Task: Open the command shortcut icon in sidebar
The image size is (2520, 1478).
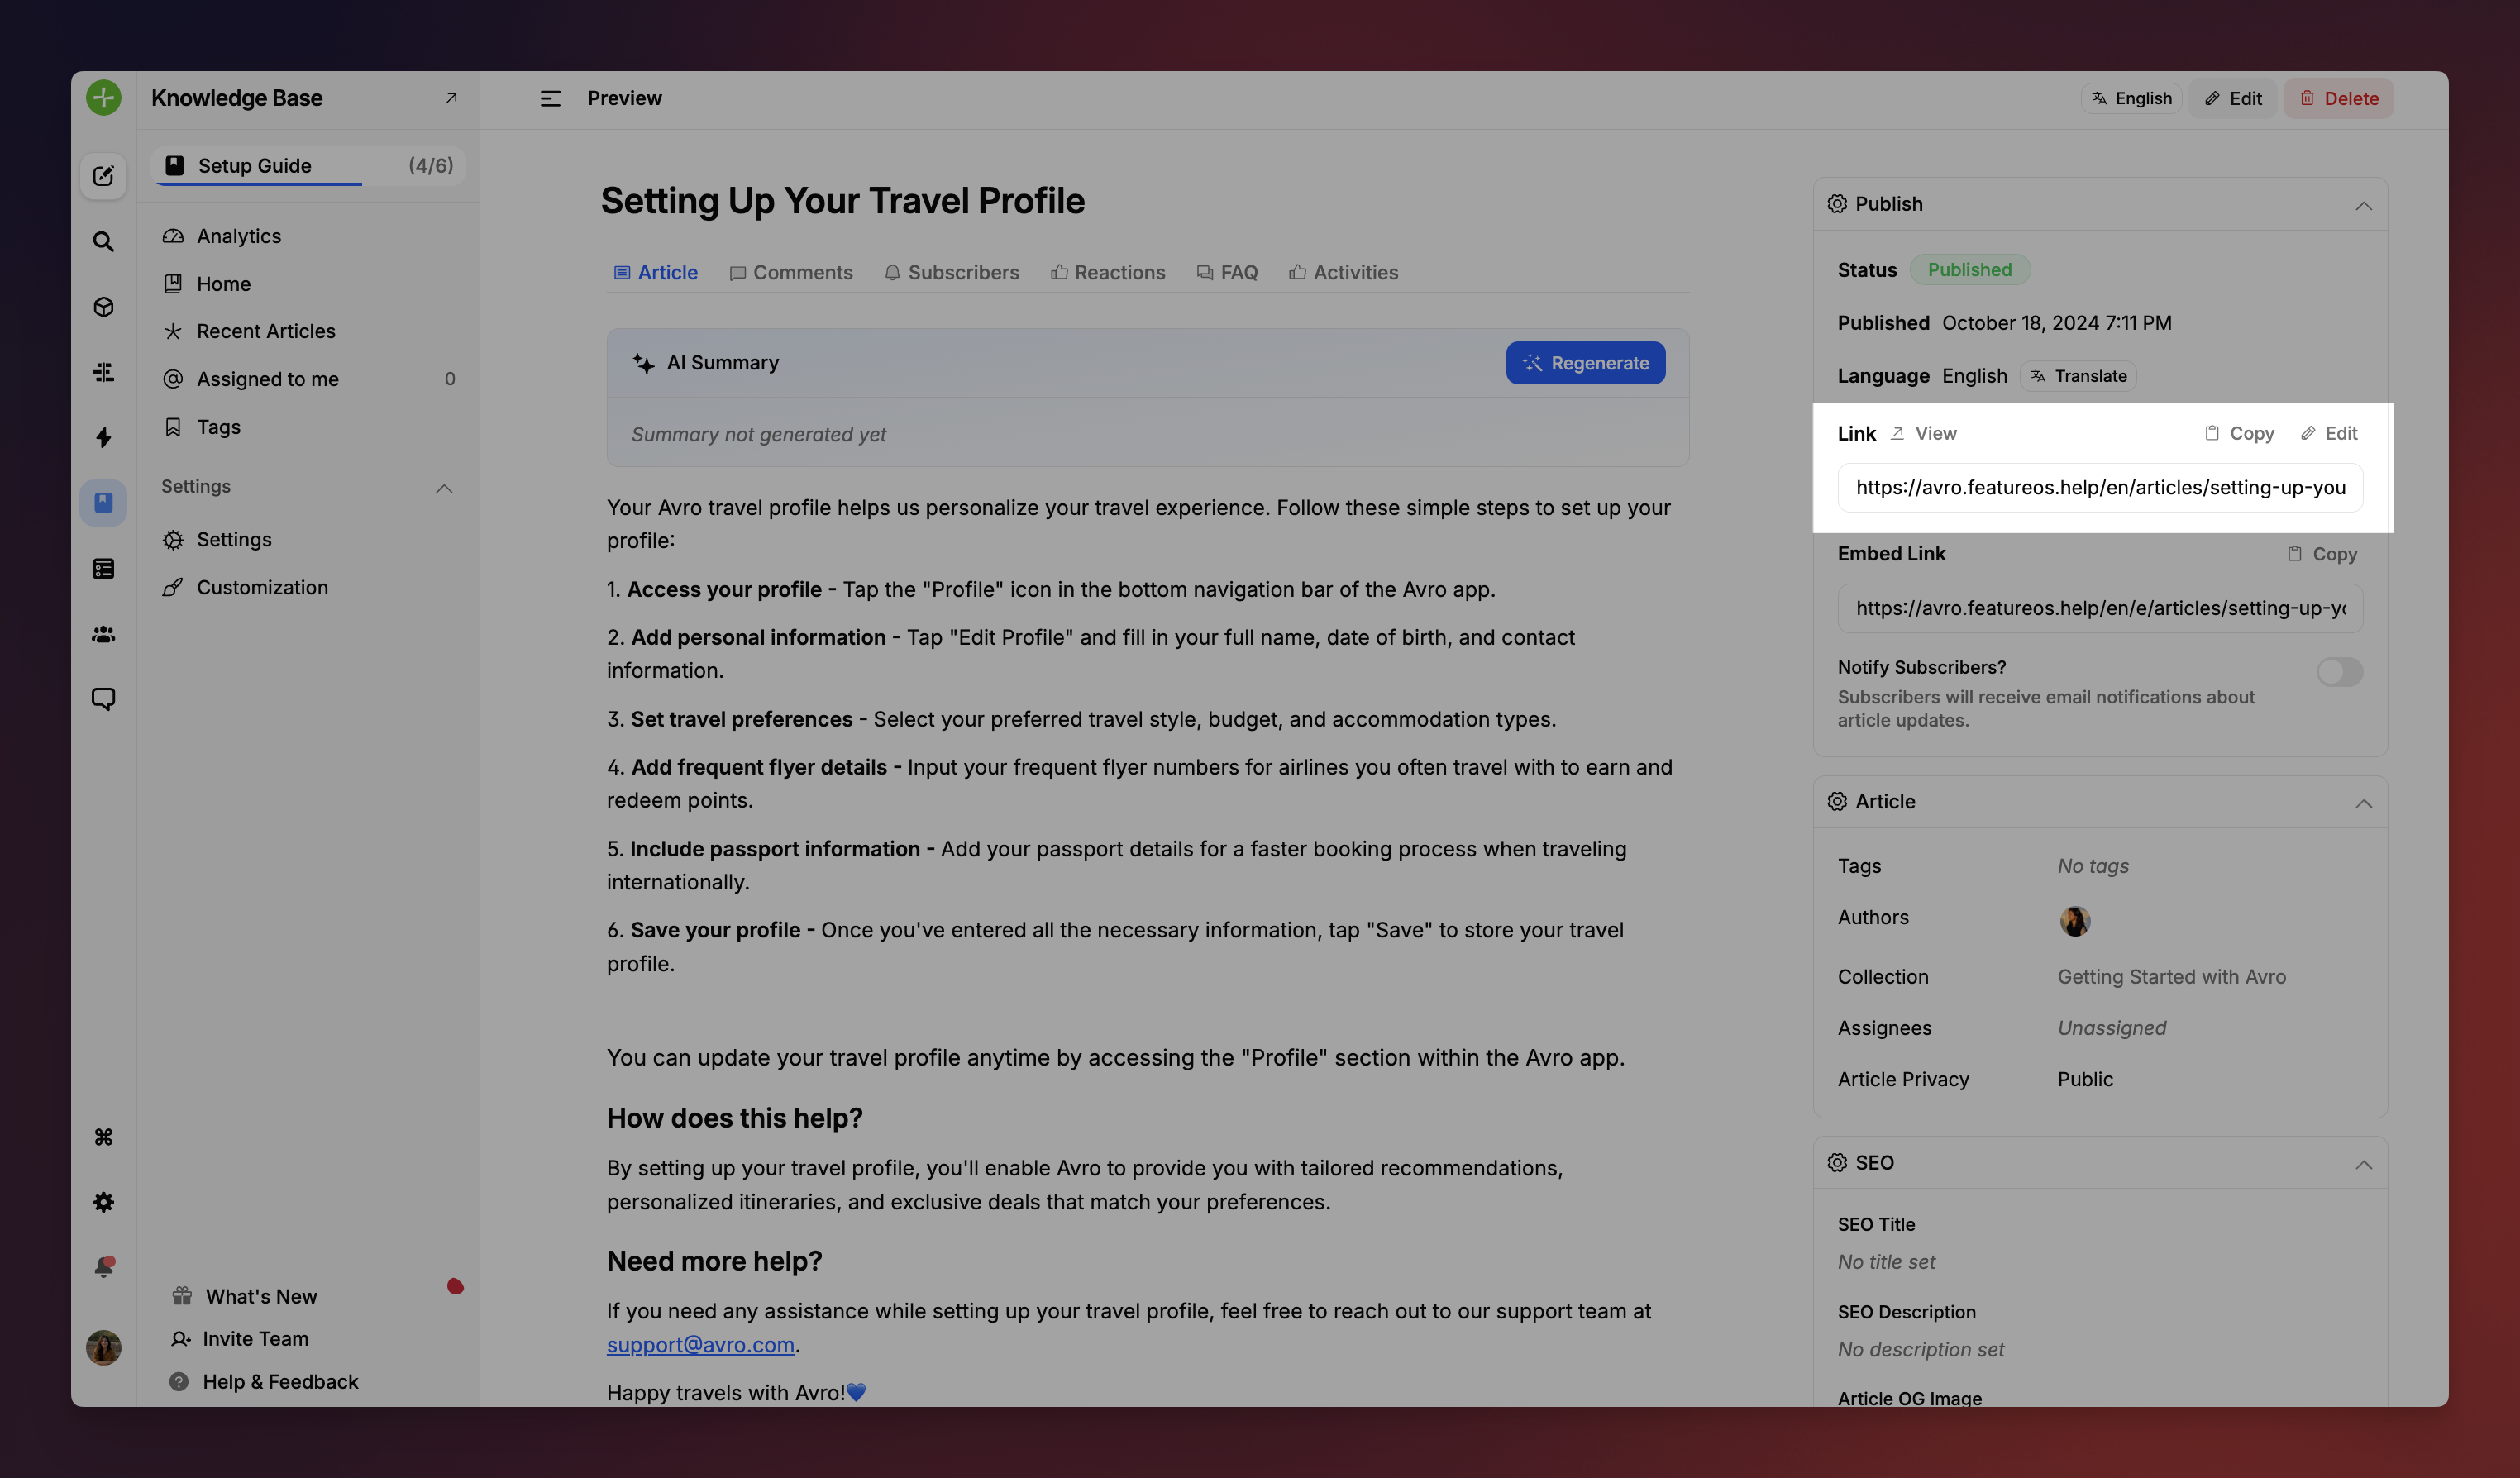Action: (x=103, y=1136)
